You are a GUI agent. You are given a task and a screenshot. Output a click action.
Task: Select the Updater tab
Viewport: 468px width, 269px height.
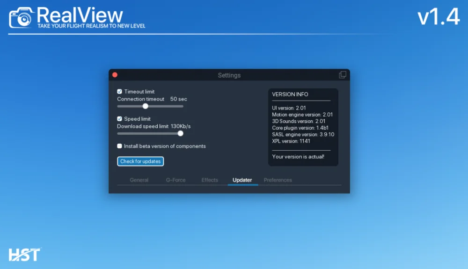click(x=242, y=180)
